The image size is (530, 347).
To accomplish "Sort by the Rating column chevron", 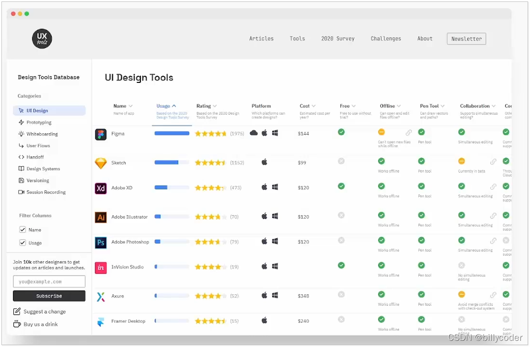I will [215, 106].
